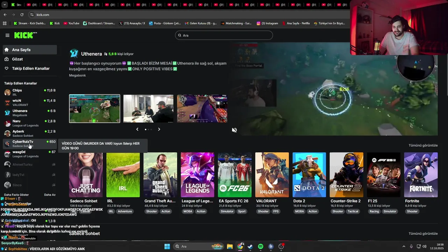This screenshot has height=252, width=448.
Task: Select the first carousel stream thumbnail
Action: pyautogui.click(x=94, y=108)
